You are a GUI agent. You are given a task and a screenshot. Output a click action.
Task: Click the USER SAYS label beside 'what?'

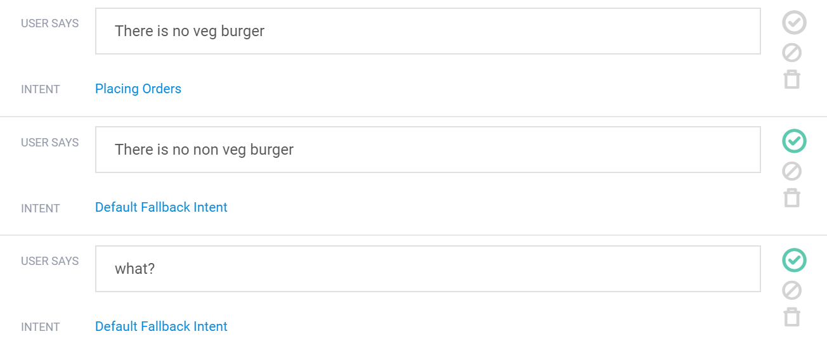[50, 261]
